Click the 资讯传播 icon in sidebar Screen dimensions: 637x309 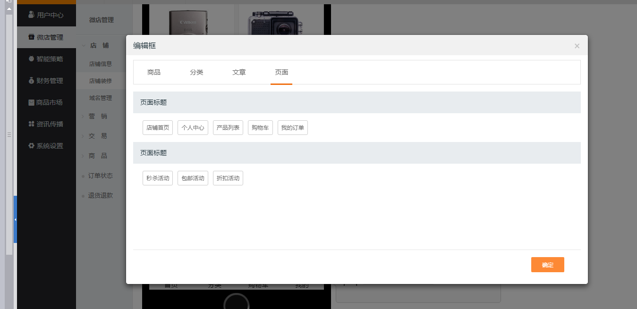[x=32, y=124]
